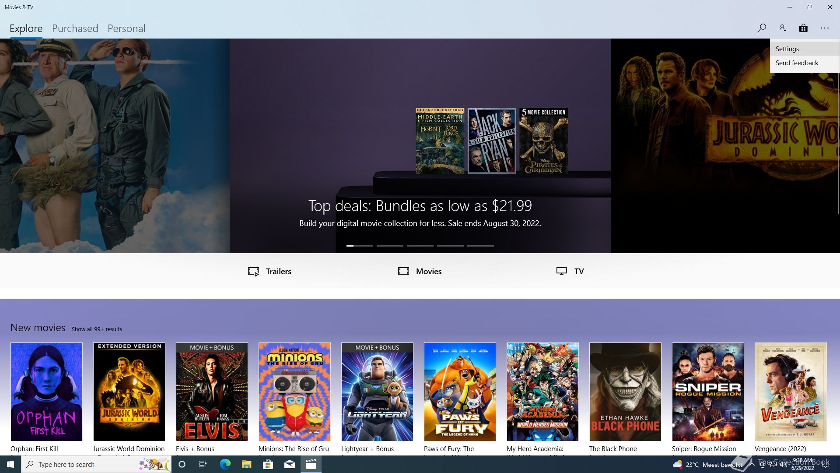Select first carousel indicator
The image size is (840, 473).
click(x=360, y=246)
